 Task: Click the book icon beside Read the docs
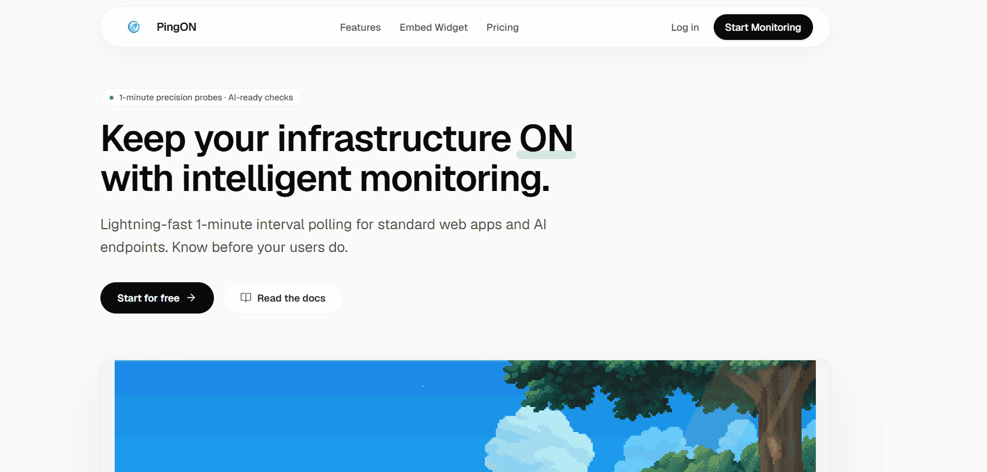(x=246, y=298)
